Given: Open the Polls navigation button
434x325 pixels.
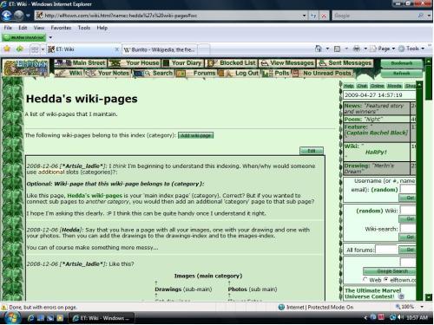Looking at the screenshot, I should (276, 73).
